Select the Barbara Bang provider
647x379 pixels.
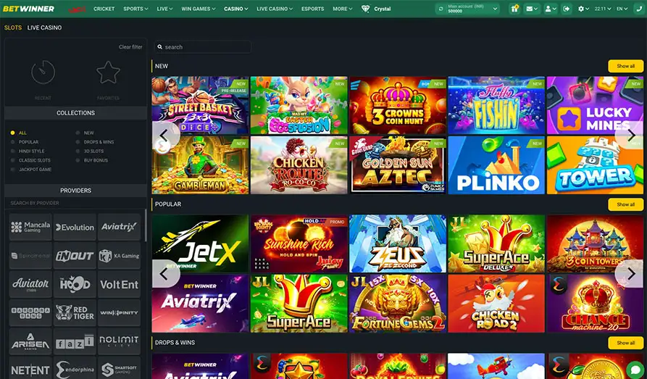pos(30,312)
